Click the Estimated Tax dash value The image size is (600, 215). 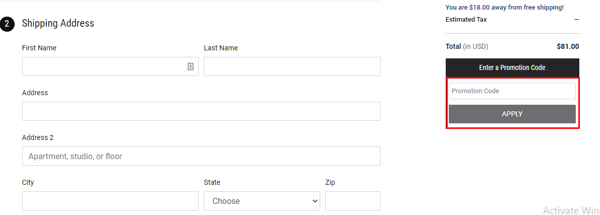tap(576, 20)
